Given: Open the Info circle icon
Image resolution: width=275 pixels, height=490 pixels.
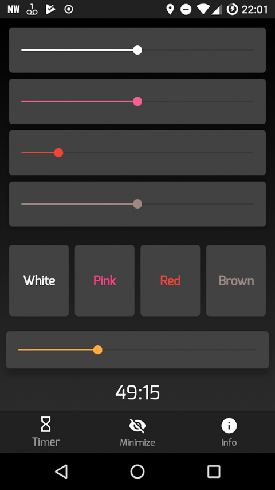Looking at the screenshot, I should pyautogui.click(x=229, y=425).
